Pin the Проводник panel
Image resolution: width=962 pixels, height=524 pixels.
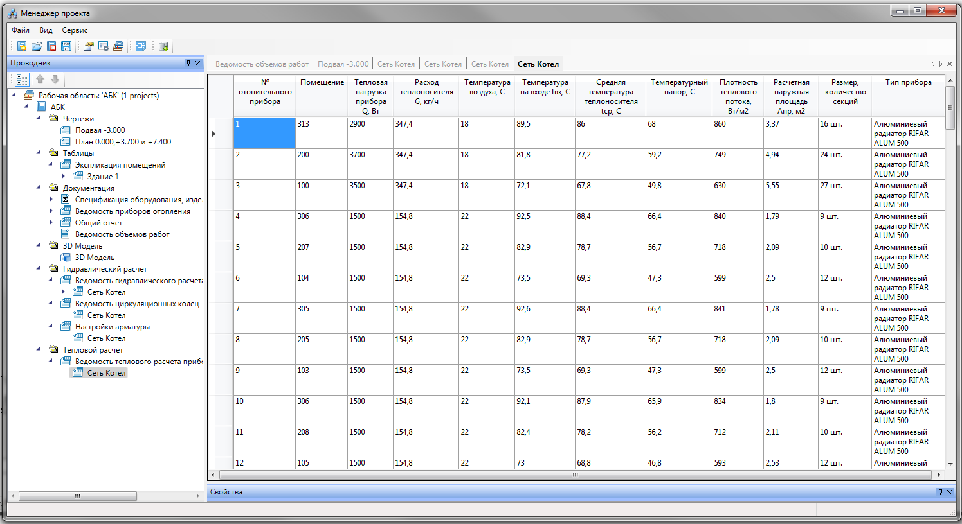tap(188, 63)
